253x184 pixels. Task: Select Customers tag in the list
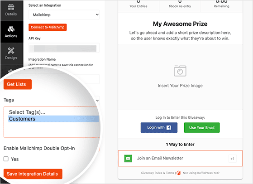(x=53, y=119)
